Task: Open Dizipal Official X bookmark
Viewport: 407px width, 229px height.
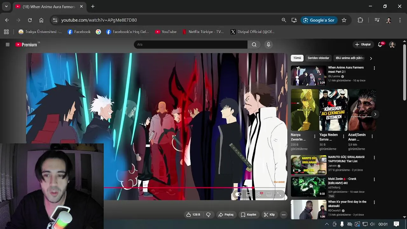Action: [x=252, y=32]
